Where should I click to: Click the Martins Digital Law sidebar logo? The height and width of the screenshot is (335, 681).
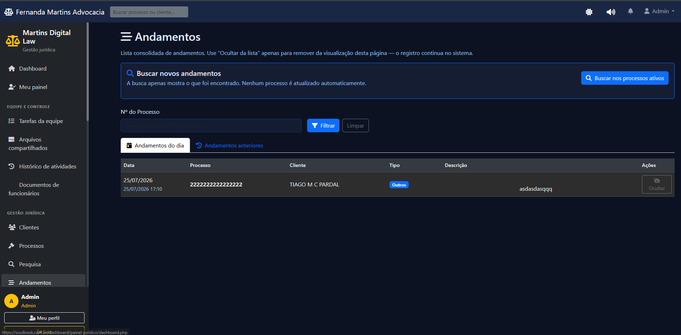13,41
